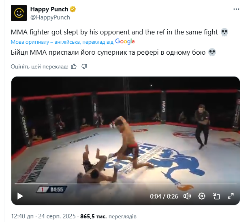Screen dimensions: 250x222
Task: Click the verified badge next to Happy Punch
Action: [73, 9]
